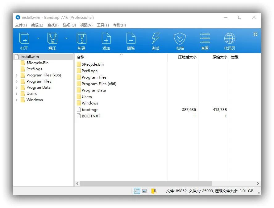Open dropdown arrow next to 打开
Screen dimensions: 274x208
(x=38, y=38)
